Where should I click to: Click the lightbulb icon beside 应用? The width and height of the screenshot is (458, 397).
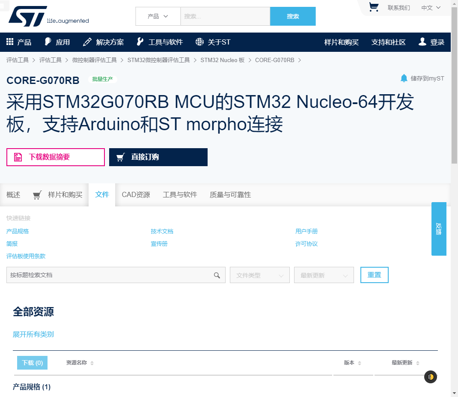(48, 42)
